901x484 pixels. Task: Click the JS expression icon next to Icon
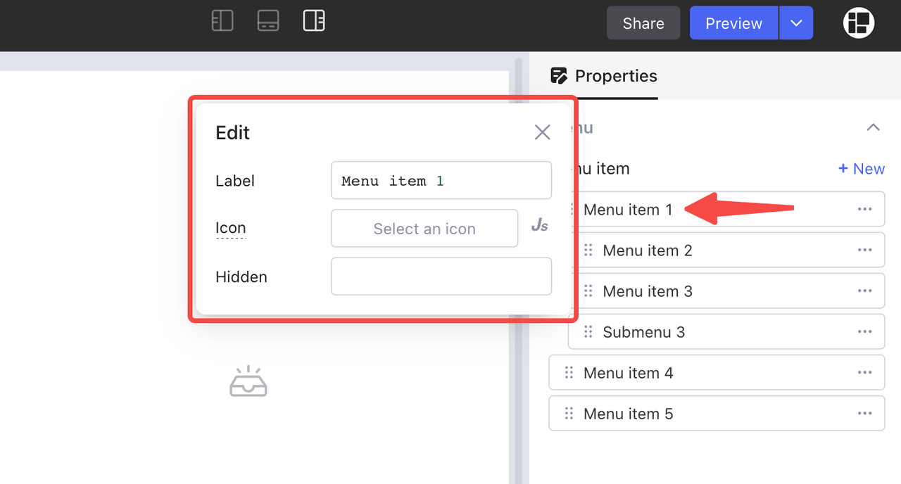pos(539,226)
